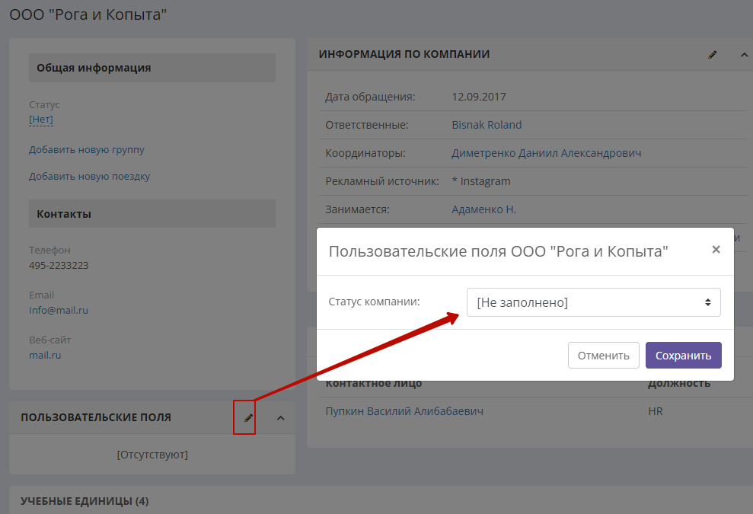Open the mail.ru website link
This screenshot has width=753, height=514.
pyautogui.click(x=45, y=356)
